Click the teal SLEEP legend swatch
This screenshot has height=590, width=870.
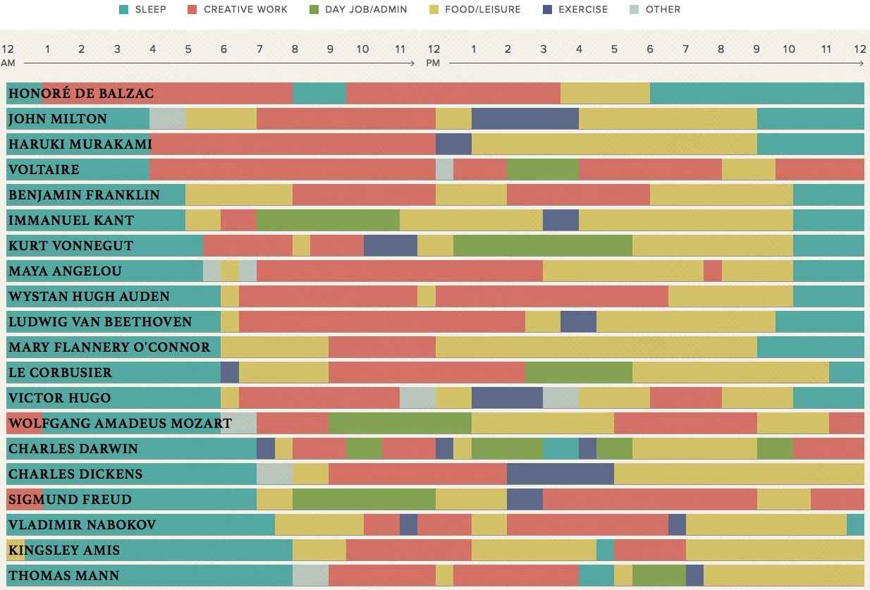[123, 10]
